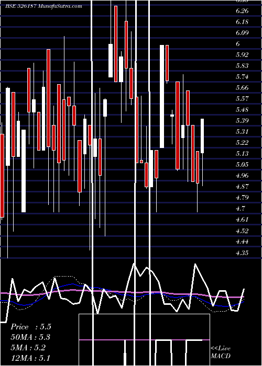Image resolution: width=262 pixels, height=366 pixels.
Task: Click the 5.13 price axis label
Action: (242, 154)
